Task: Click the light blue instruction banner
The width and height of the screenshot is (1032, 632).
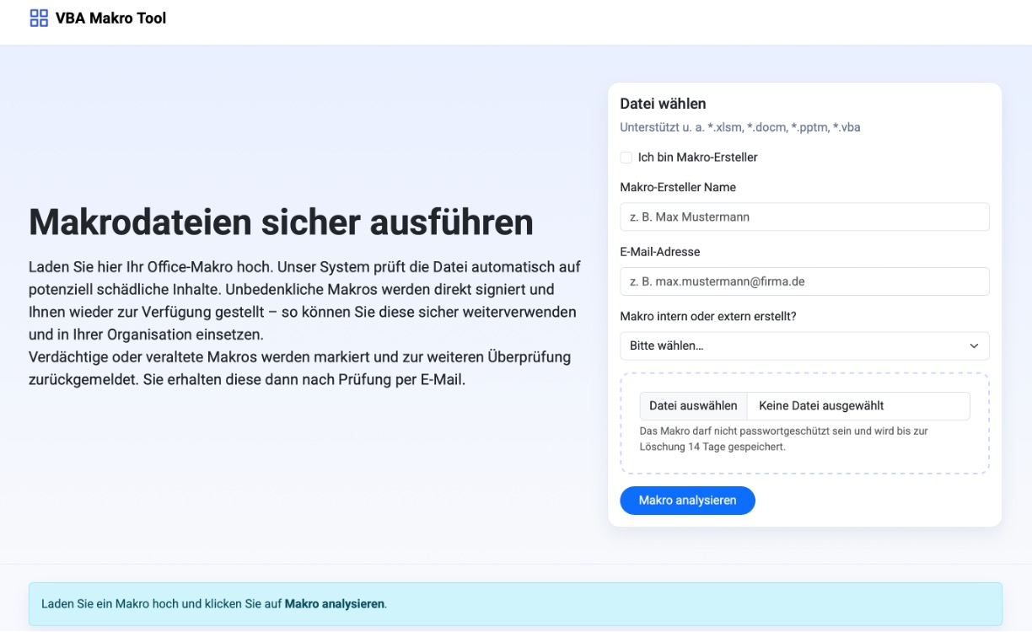Action: pos(516,603)
